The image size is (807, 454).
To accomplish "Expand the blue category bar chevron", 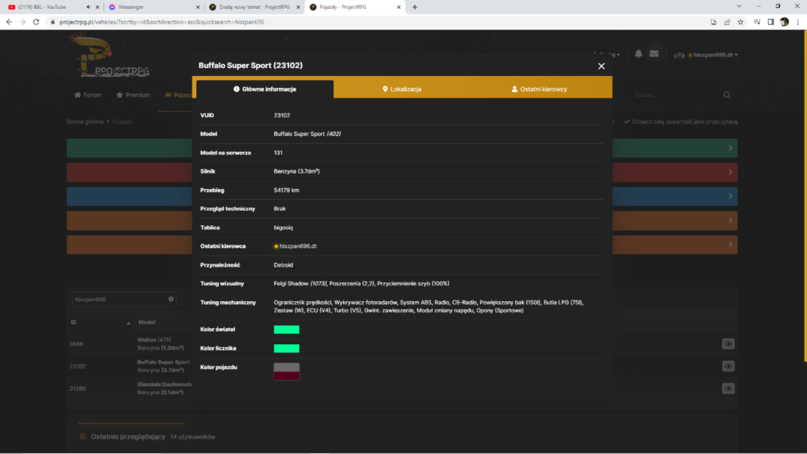I will point(730,196).
